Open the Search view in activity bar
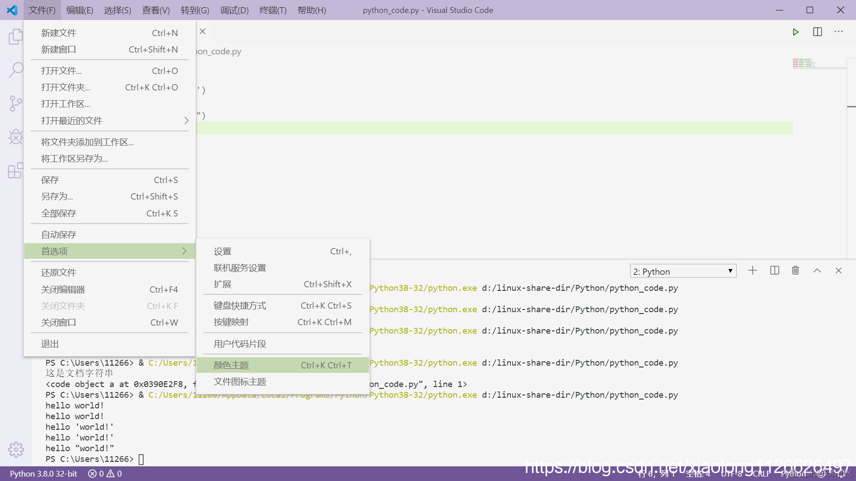 tap(16, 70)
